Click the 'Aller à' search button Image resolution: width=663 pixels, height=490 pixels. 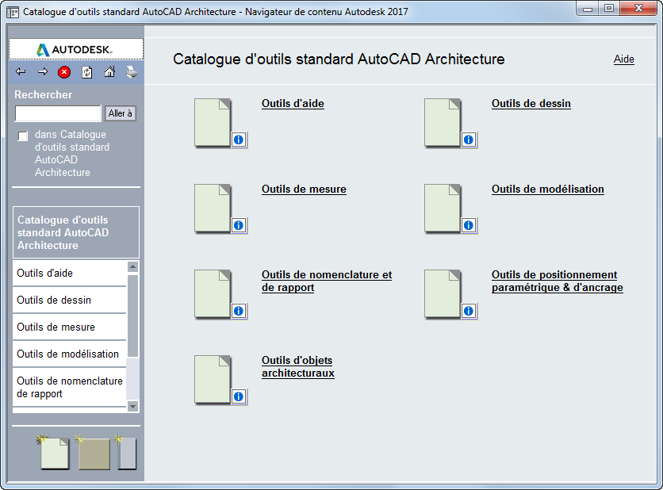coord(121,113)
